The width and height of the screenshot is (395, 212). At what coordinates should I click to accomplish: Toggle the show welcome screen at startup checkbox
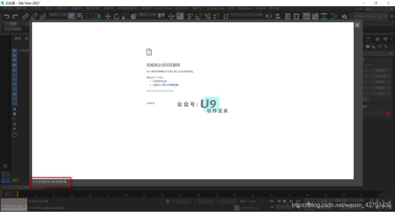click(34, 182)
